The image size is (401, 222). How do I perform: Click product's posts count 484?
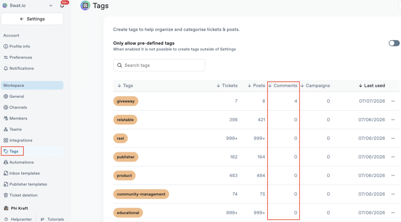click(261, 176)
